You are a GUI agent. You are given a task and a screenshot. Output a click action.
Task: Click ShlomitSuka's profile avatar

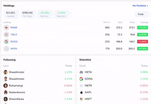[6, 99]
